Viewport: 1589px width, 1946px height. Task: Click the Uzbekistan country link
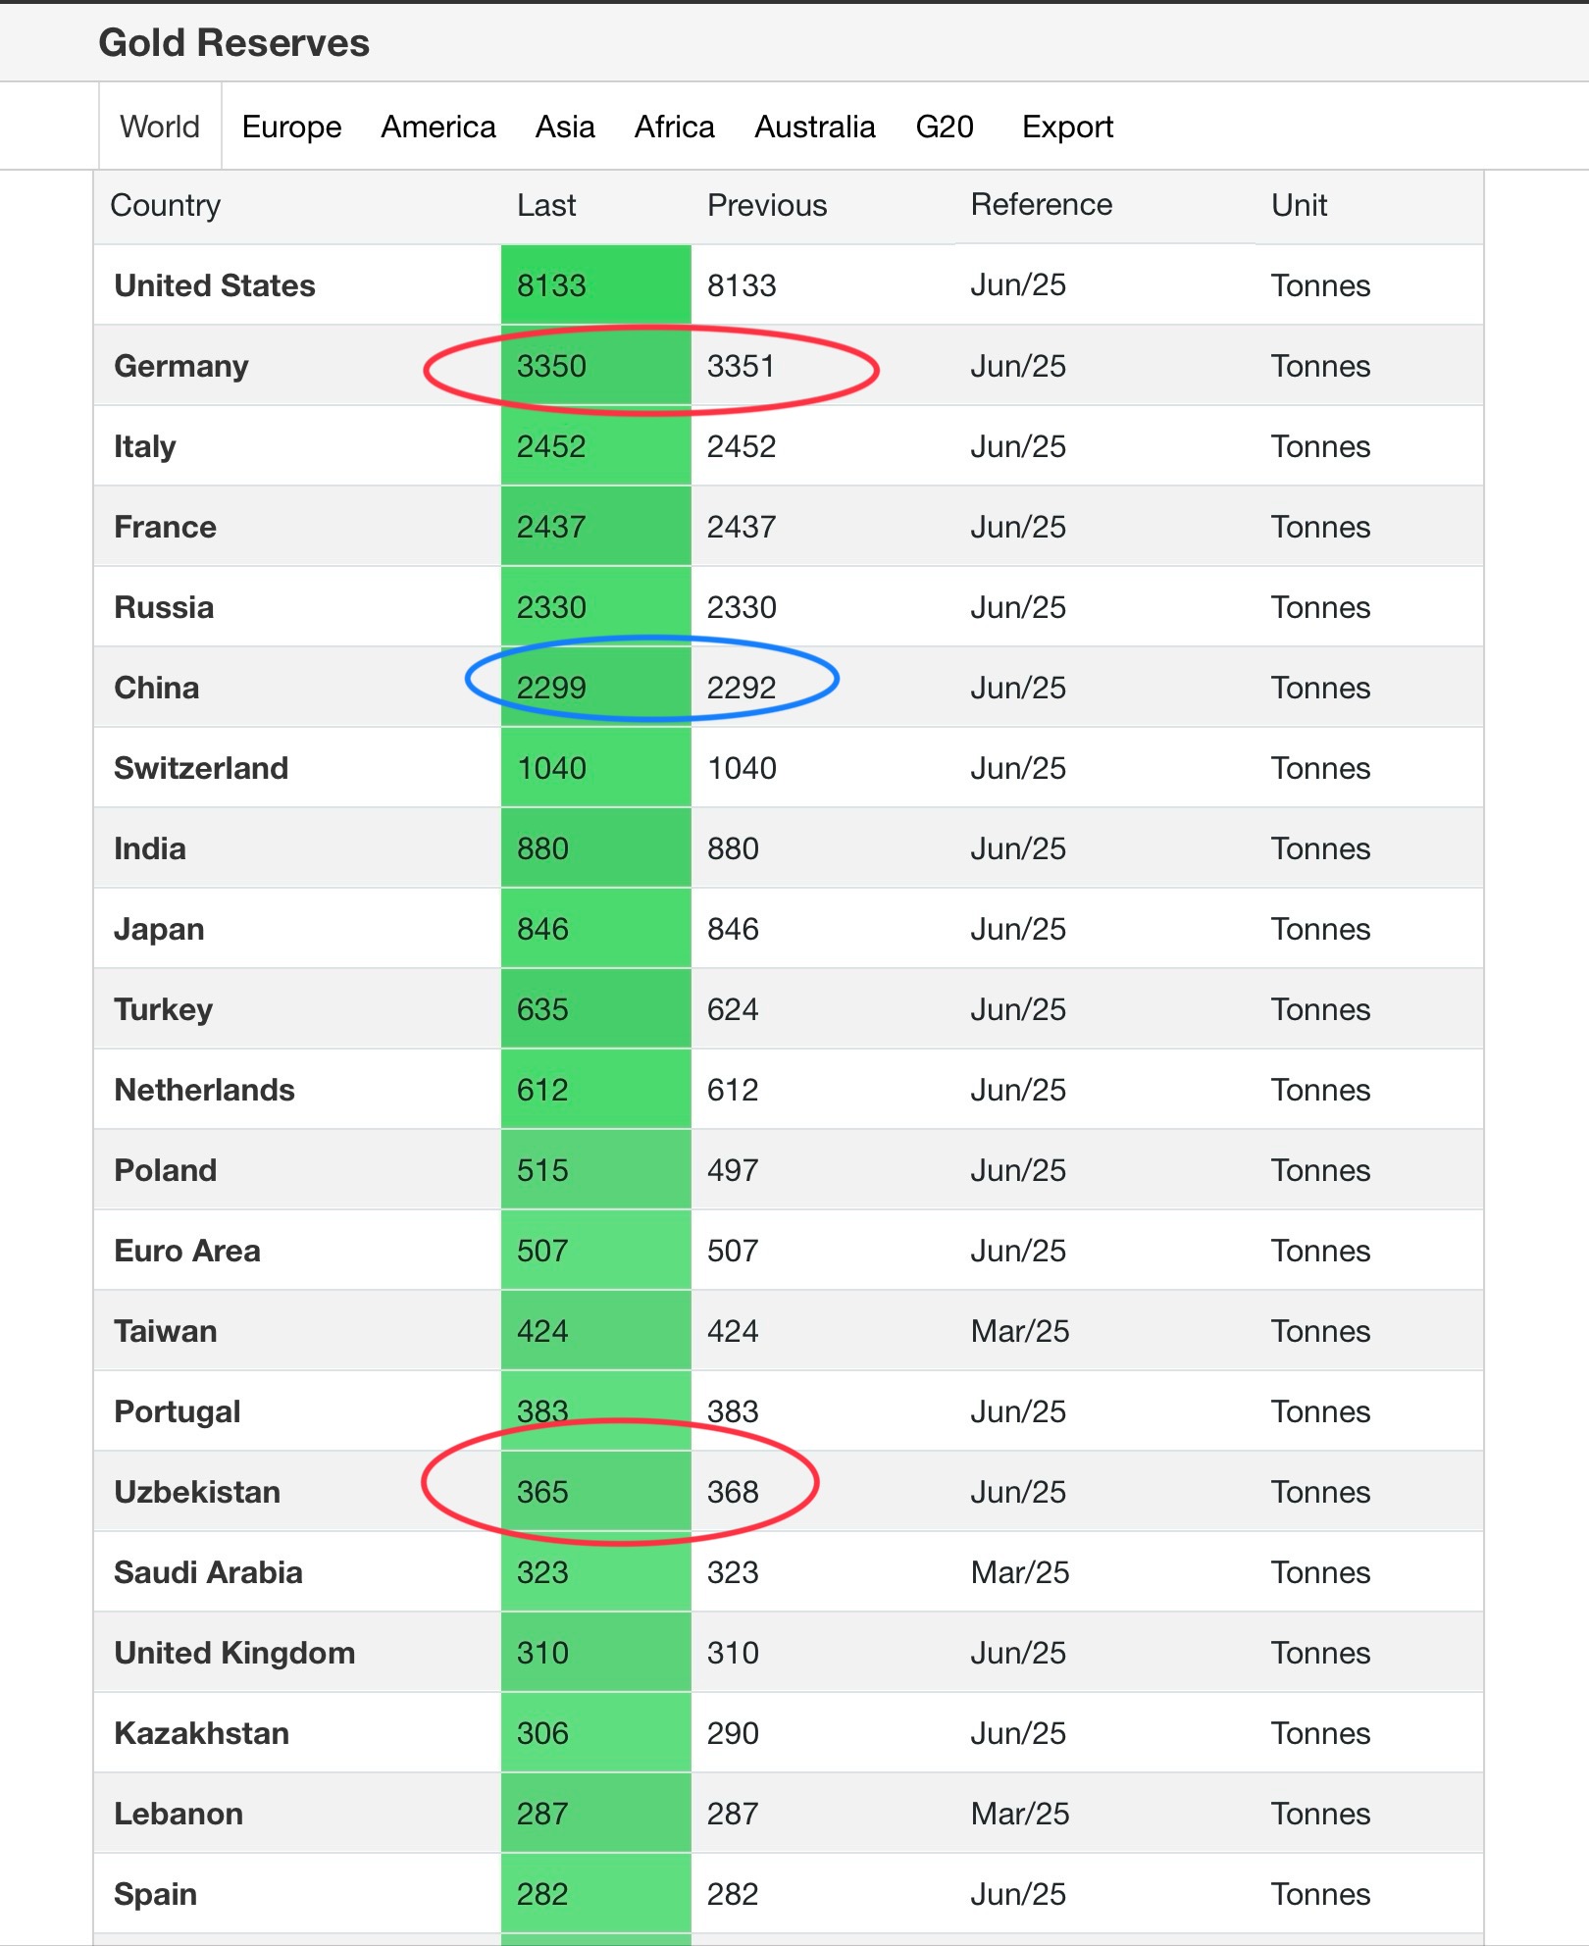[197, 1492]
